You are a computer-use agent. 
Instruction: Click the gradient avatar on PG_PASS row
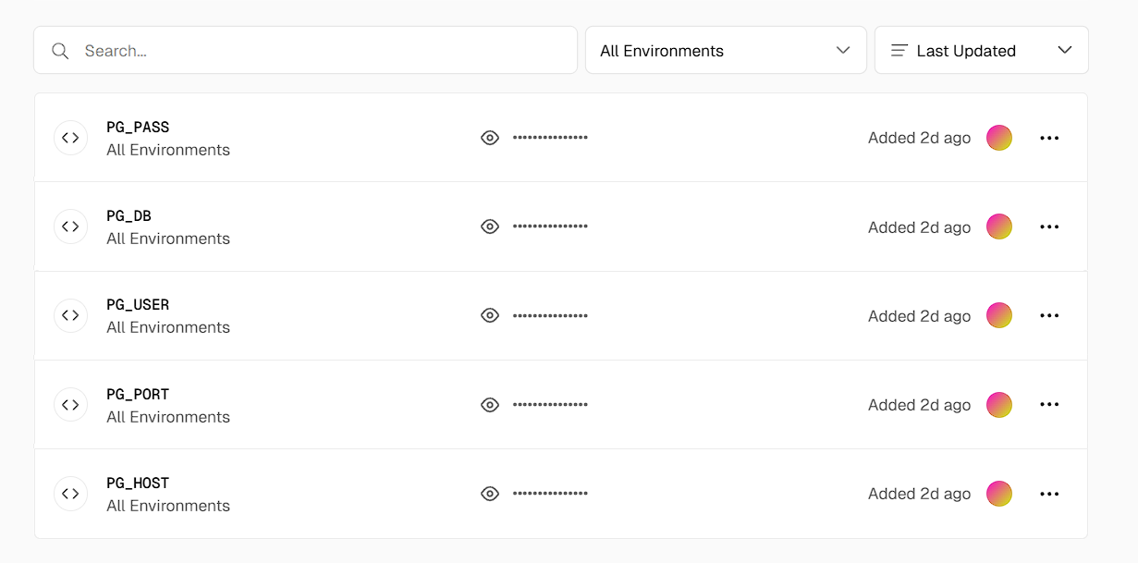pyautogui.click(x=999, y=138)
